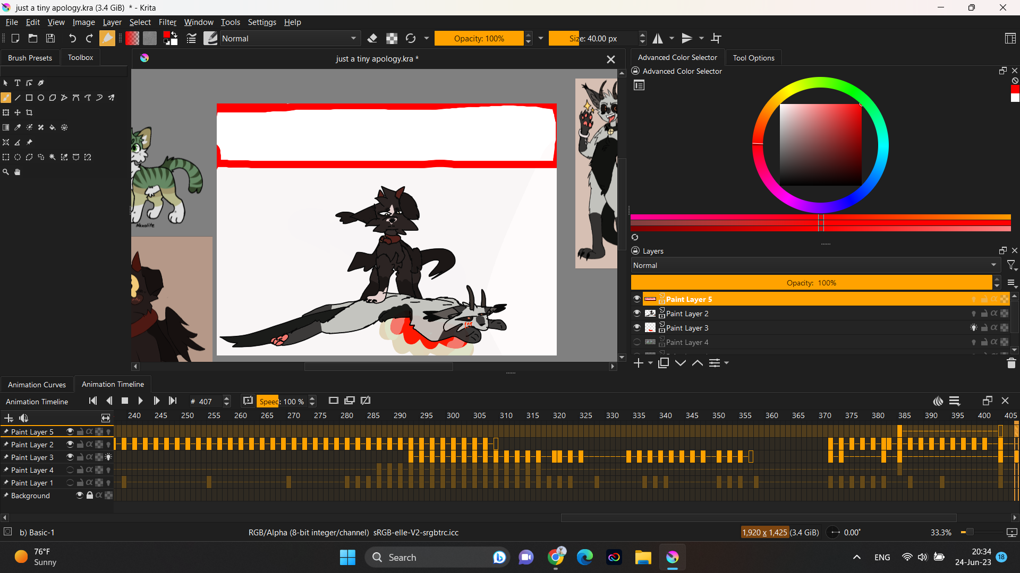
Task: Expand the layer blend mode Normal dropdown
Action: pos(814,265)
